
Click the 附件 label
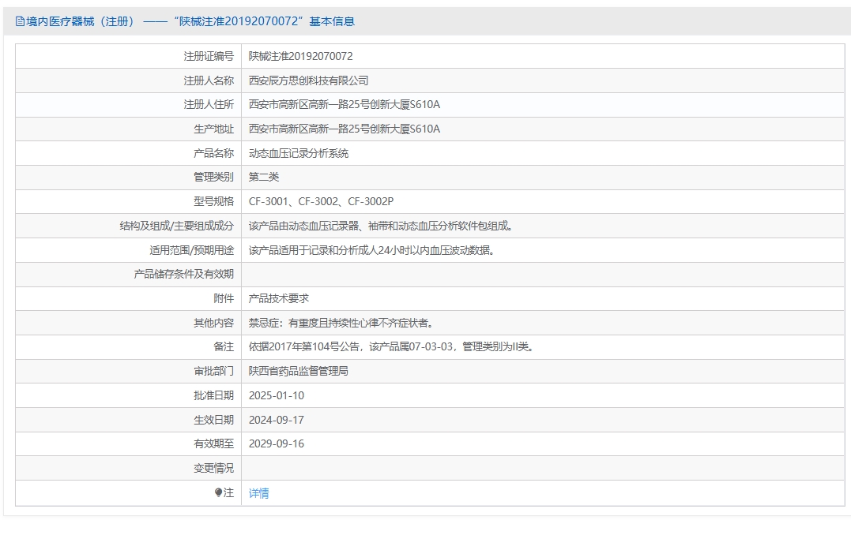(x=224, y=298)
